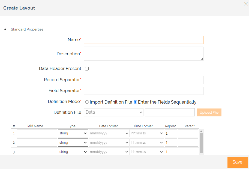Image resolution: width=249 pixels, height=169 pixels.
Task: Click Field Name input in row 1
Action: pyautogui.click(x=37, y=133)
